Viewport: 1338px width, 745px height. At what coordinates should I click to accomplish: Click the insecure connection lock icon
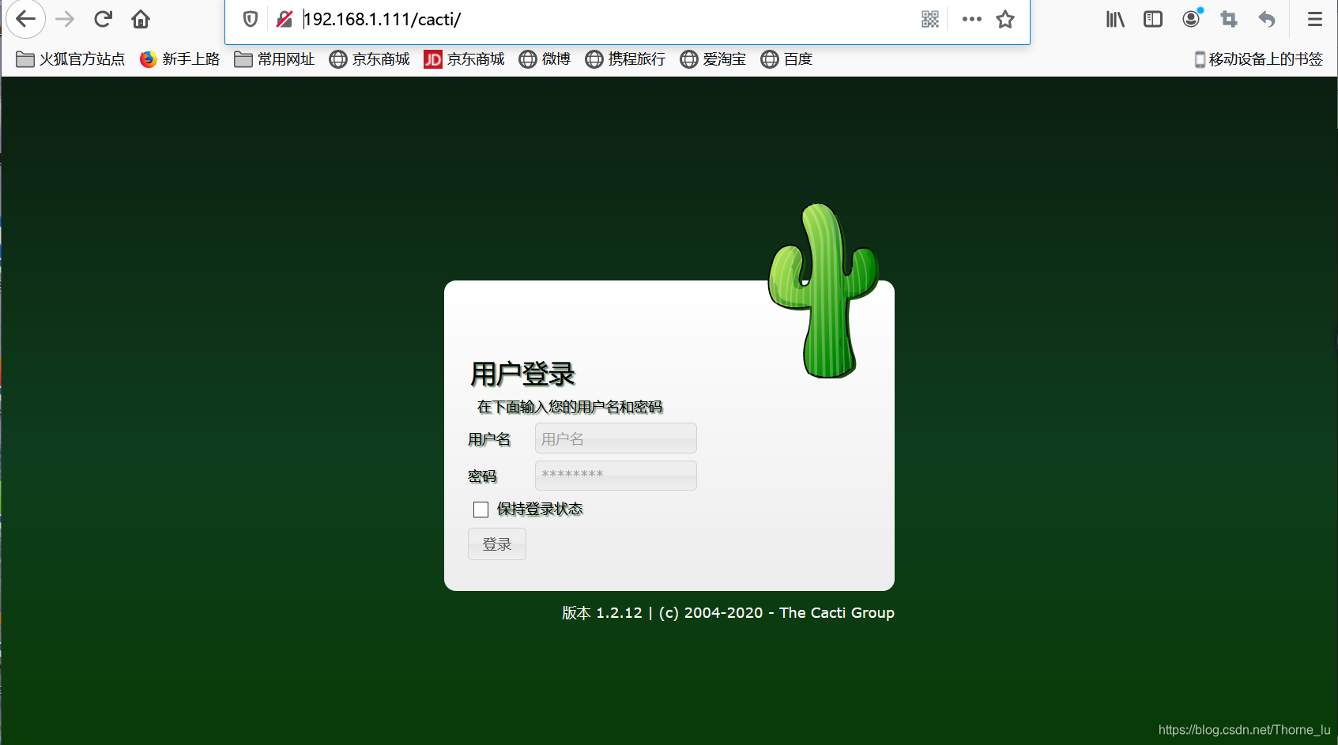pos(285,19)
